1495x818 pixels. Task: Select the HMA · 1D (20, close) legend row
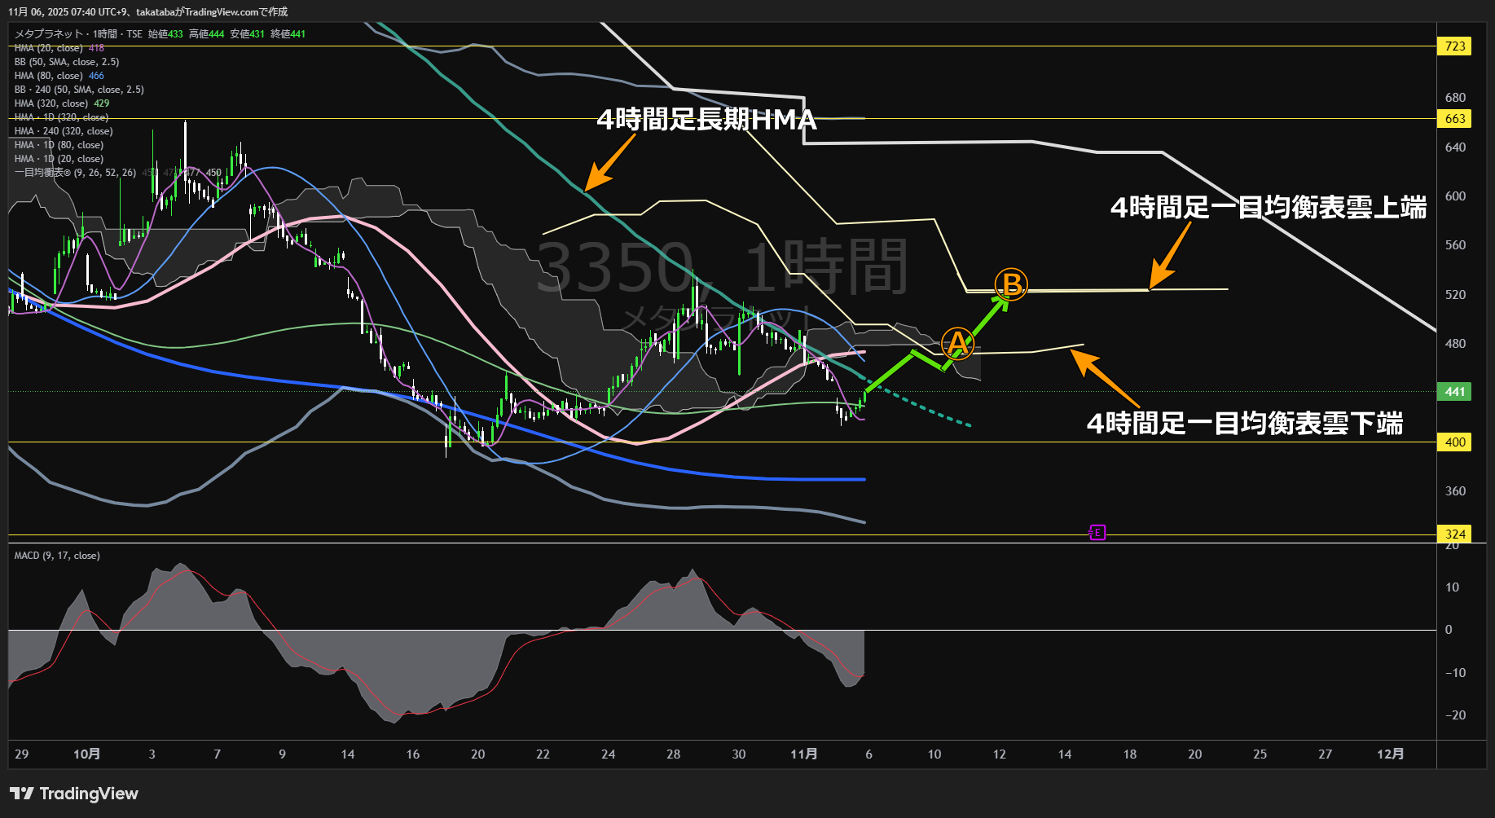coord(59,159)
